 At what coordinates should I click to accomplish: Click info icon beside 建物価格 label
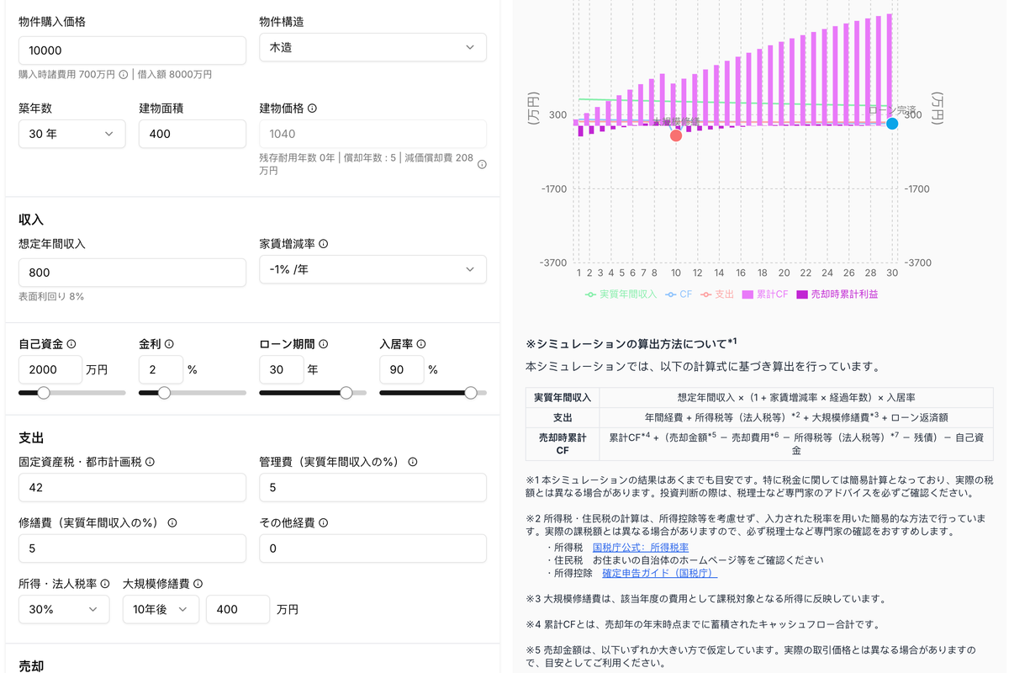[x=312, y=109]
